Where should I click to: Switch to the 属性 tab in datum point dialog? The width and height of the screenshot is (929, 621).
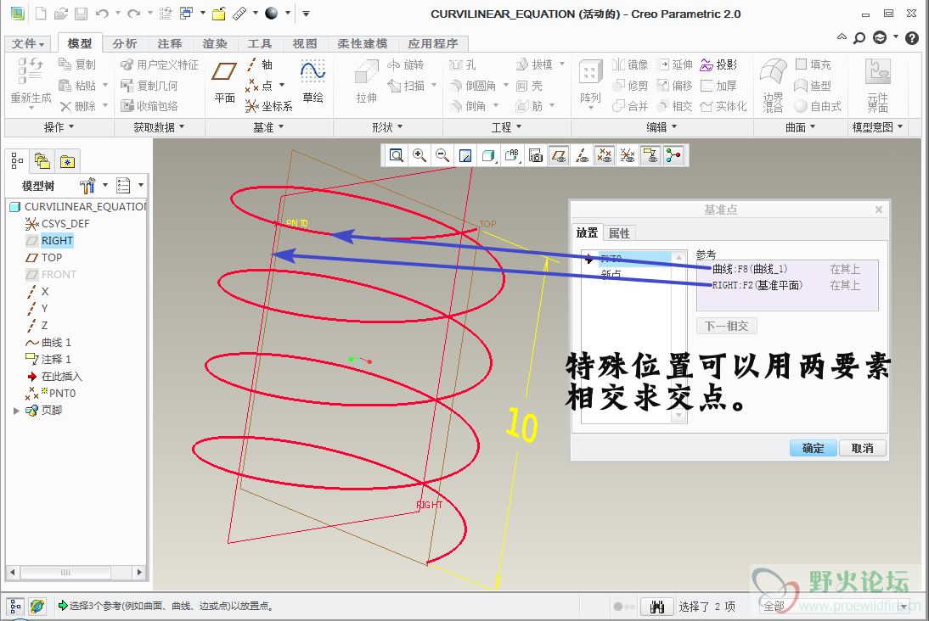pos(619,233)
